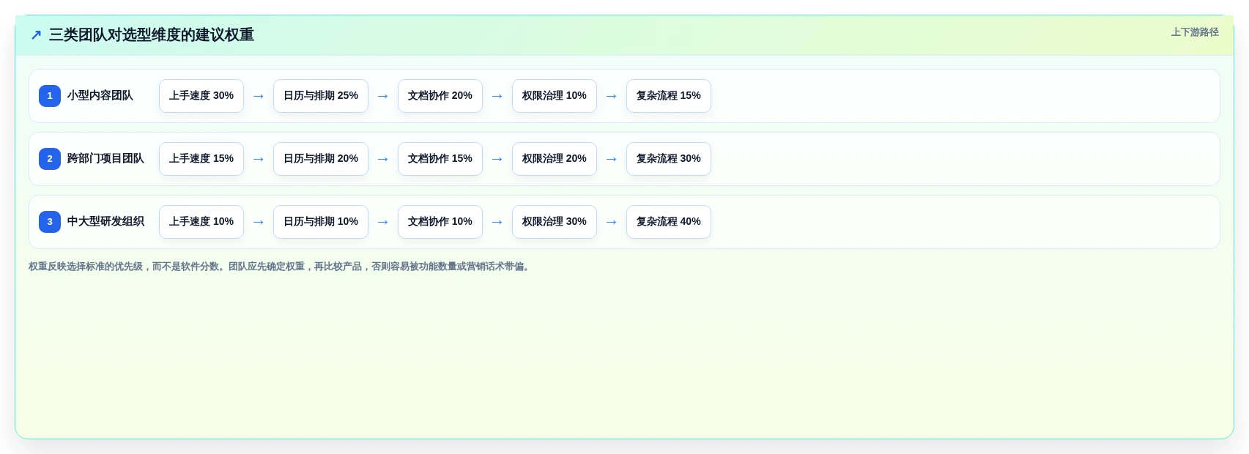Choose the 复杂流程 30% chip
The width and height of the screenshot is (1249, 454).
pyautogui.click(x=669, y=159)
